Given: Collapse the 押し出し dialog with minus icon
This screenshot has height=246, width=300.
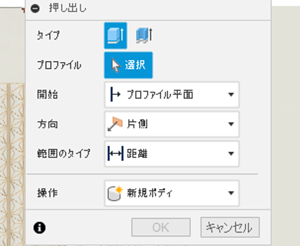Looking at the screenshot, I should point(35,9).
